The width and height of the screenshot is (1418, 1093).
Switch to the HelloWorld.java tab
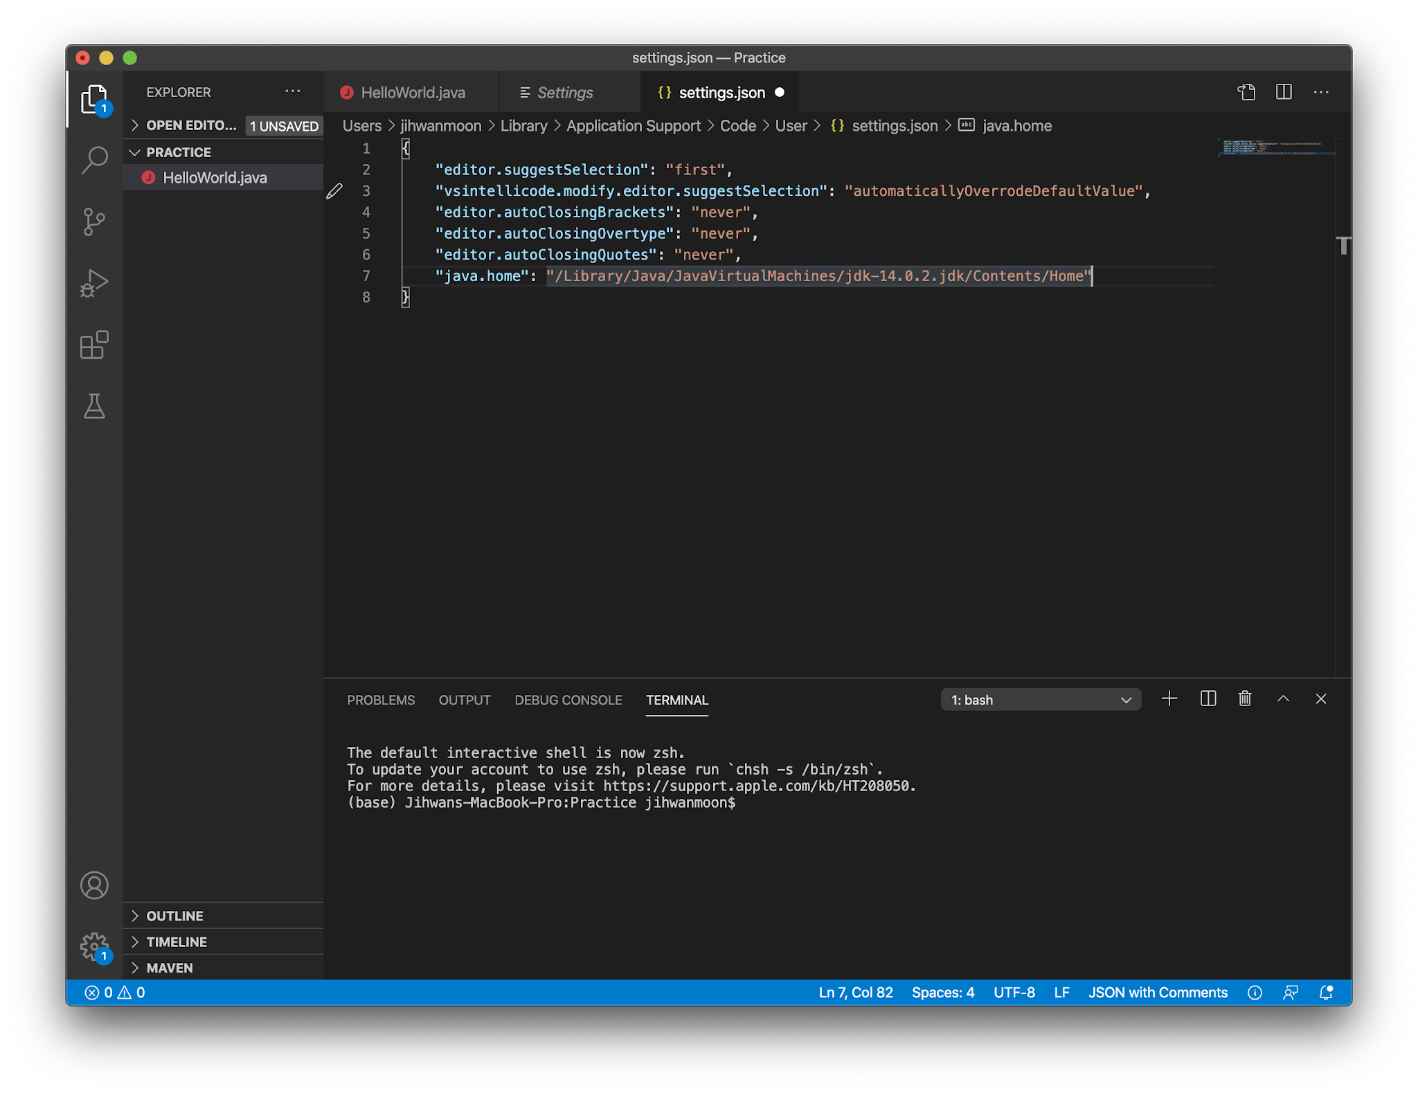[412, 92]
